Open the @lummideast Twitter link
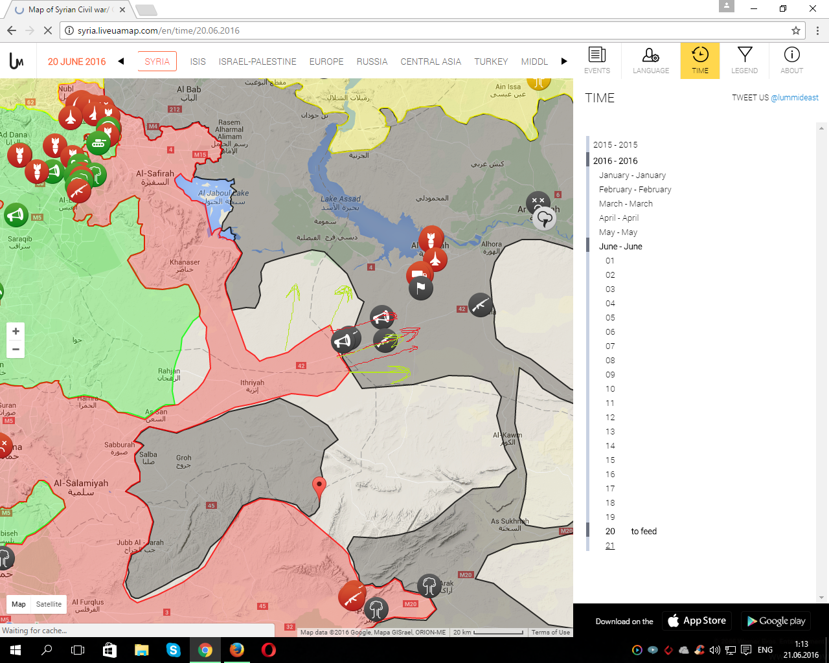 tap(795, 98)
